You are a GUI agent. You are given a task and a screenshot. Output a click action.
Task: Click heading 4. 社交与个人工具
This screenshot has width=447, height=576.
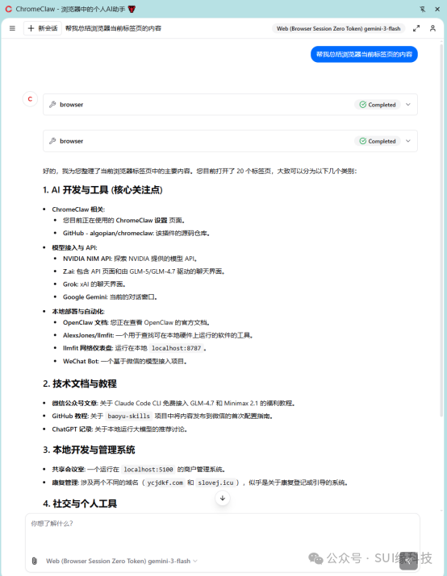(80, 503)
